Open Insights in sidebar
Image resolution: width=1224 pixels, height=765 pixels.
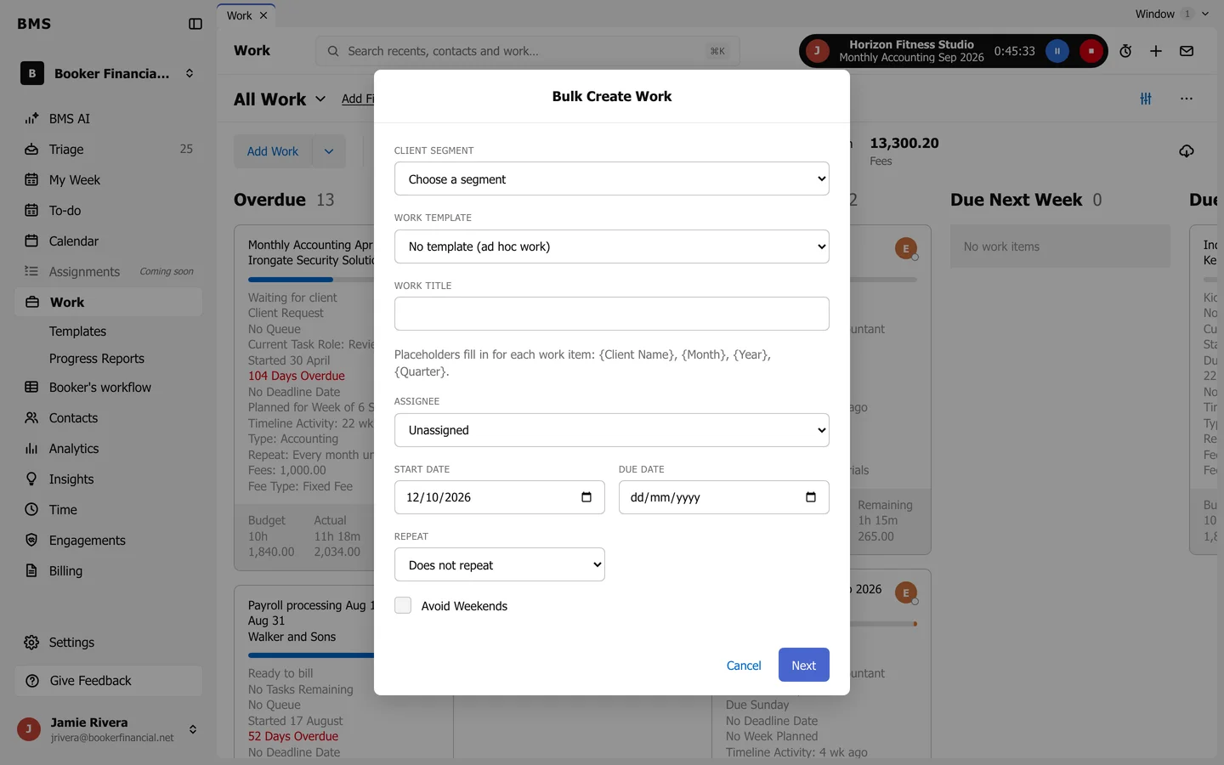pos(108,479)
